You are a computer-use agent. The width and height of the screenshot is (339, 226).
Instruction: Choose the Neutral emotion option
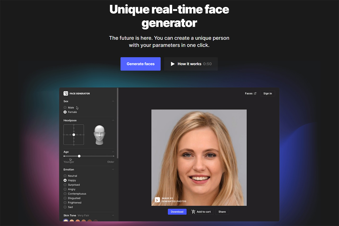click(65, 176)
